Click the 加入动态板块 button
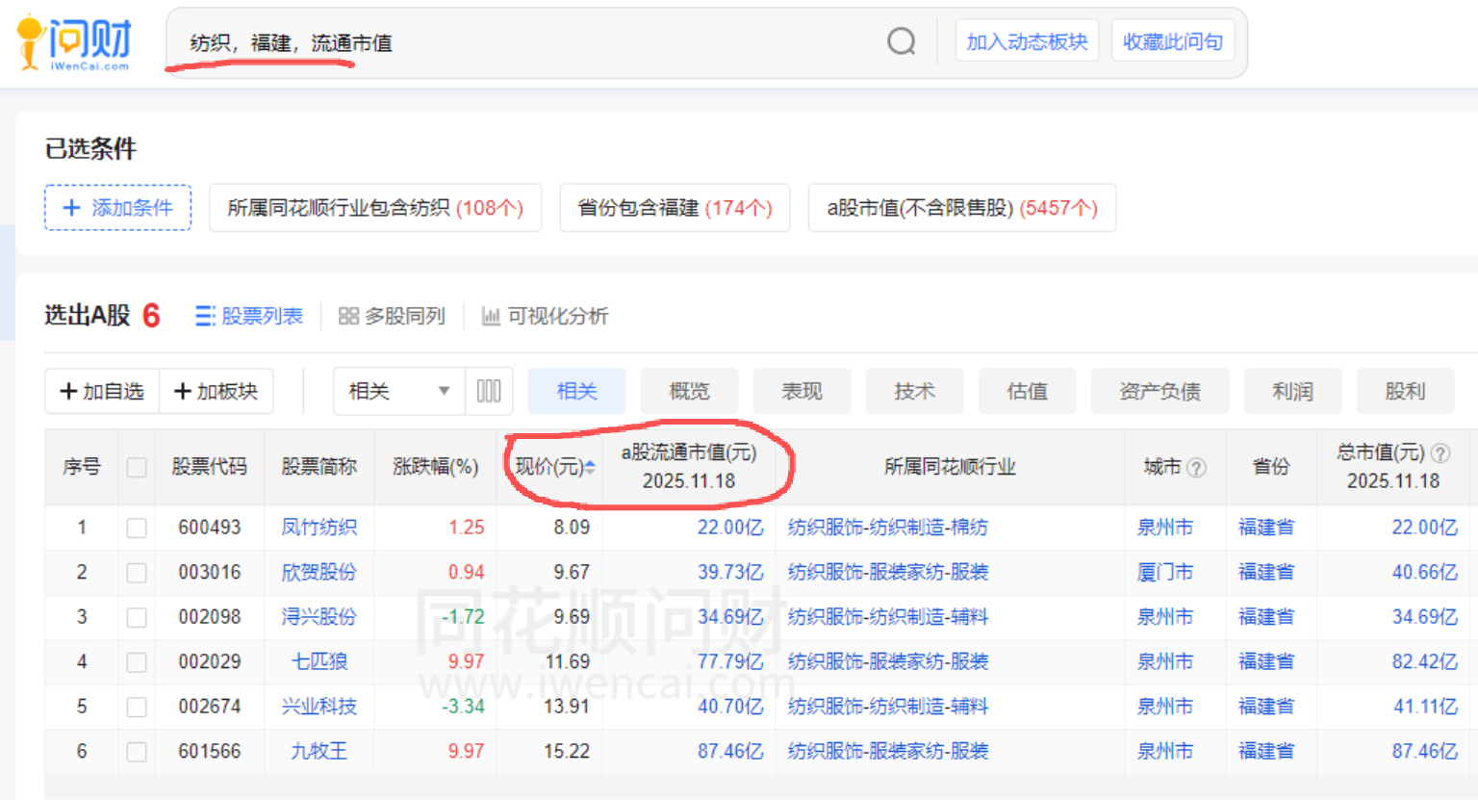 (x=1027, y=41)
